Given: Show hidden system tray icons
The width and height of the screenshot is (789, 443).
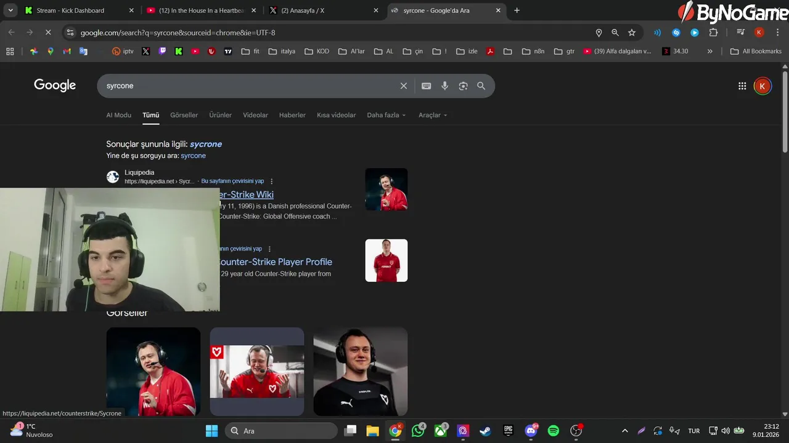Looking at the screenshot, I should (x=625, y=431).
